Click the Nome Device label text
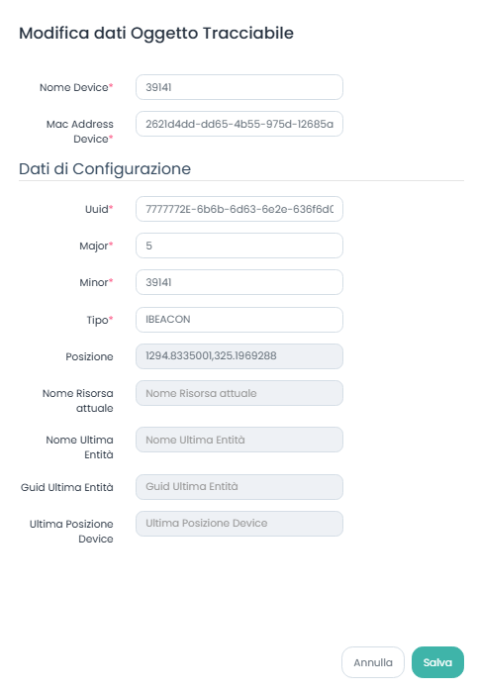 tap(73, 87)
